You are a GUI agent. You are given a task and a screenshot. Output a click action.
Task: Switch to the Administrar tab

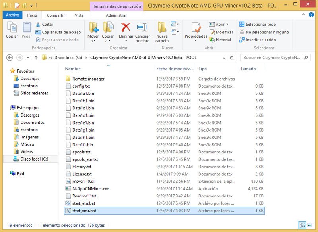[x=116, y=15]
